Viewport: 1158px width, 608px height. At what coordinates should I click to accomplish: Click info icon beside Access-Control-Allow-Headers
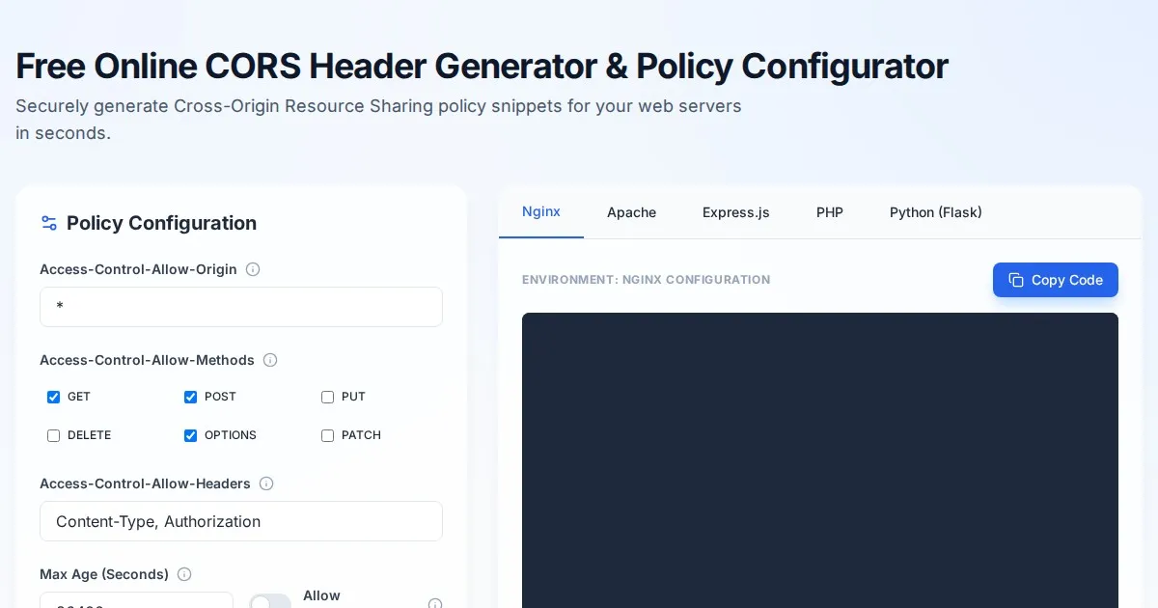point(266,484)
